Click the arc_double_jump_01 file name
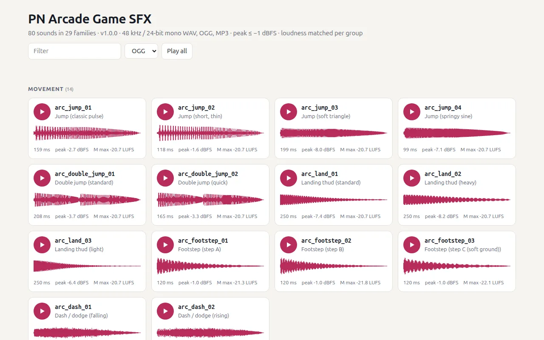Viewport: 544px width, 340px height. click(85, 174)
